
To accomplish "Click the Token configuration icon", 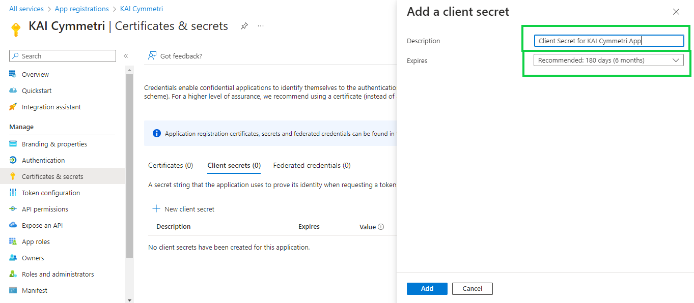I will click(x=13, y=193).
